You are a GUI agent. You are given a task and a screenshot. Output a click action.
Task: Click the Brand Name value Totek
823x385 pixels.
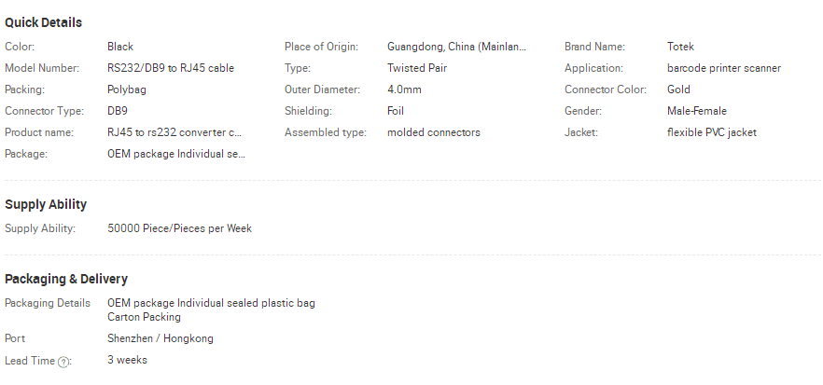(x=680, y=47)
